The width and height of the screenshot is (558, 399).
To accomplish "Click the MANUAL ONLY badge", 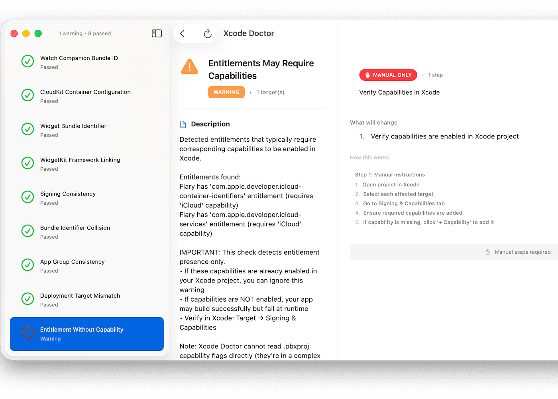I will click(x=388, y=75).
